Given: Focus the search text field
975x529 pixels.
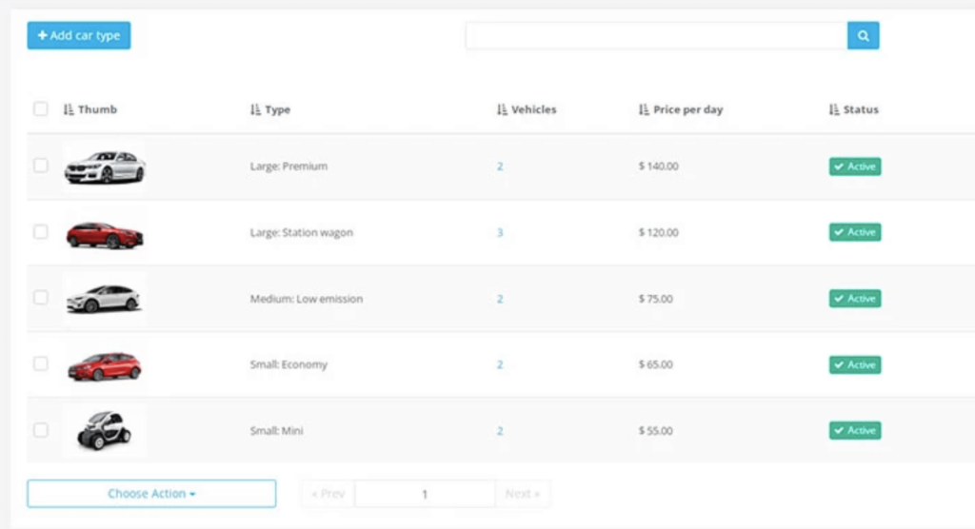Looking at the screenshot, I should (x=657, y=35).
